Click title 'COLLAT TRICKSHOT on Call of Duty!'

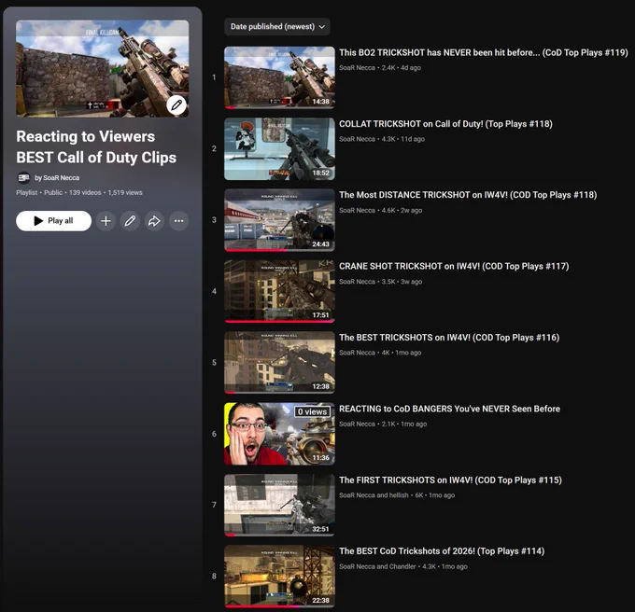point(445,124)
